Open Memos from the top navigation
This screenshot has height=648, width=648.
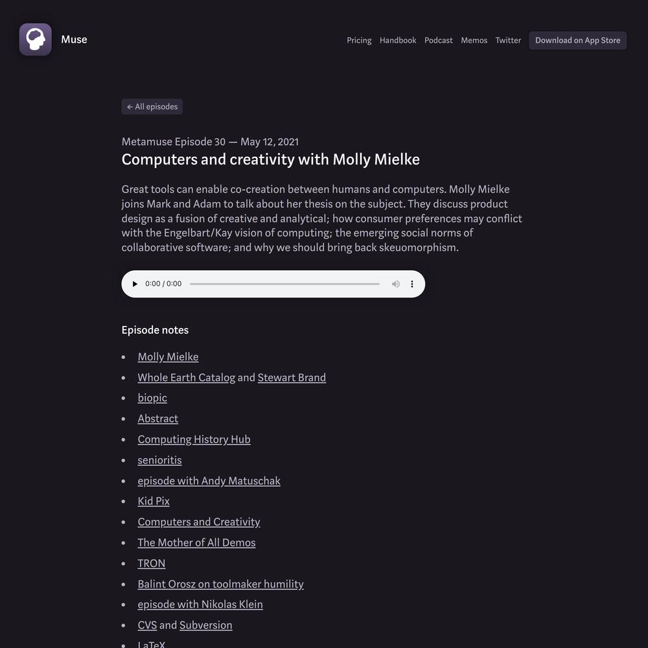pos(474,40)
